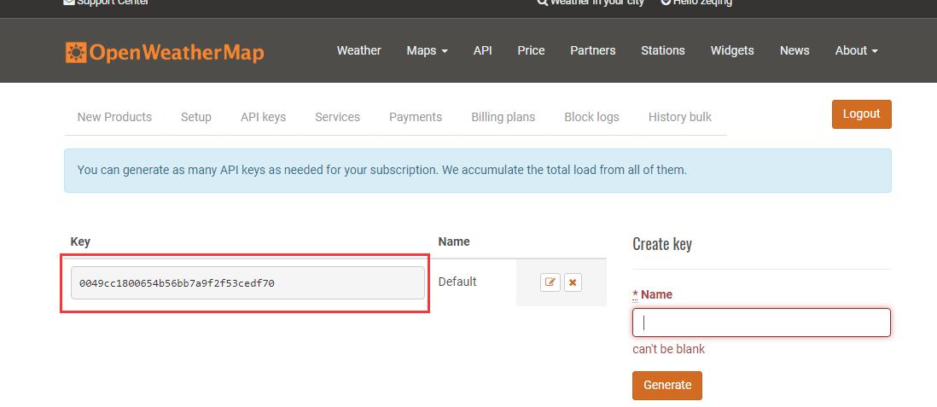
Task: Open the Hello user account menu
Action: coord(696,3)
